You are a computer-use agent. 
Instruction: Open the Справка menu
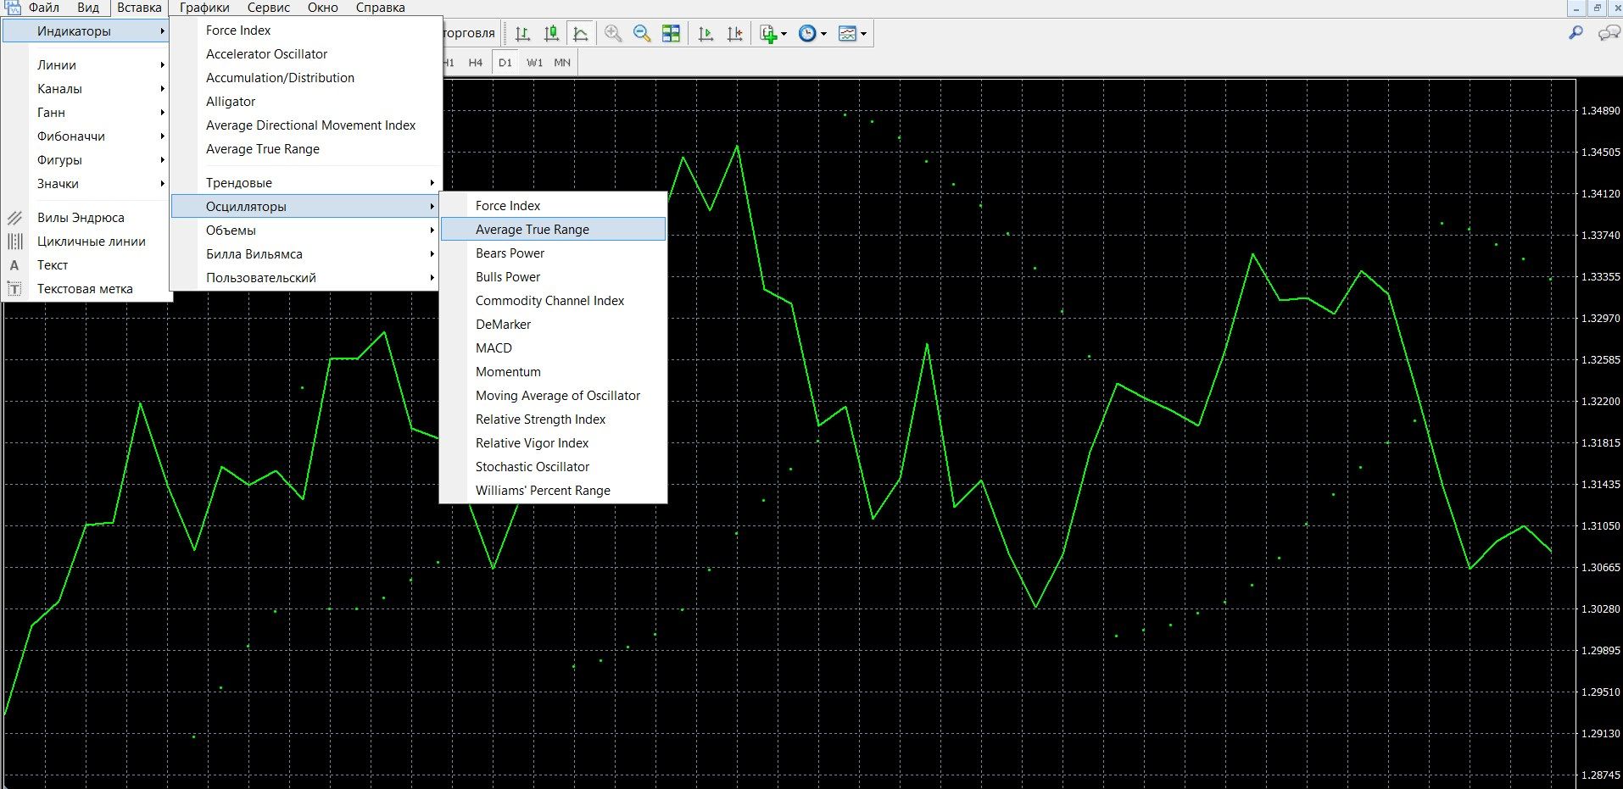pyautogui.click(x=381, y=8)
